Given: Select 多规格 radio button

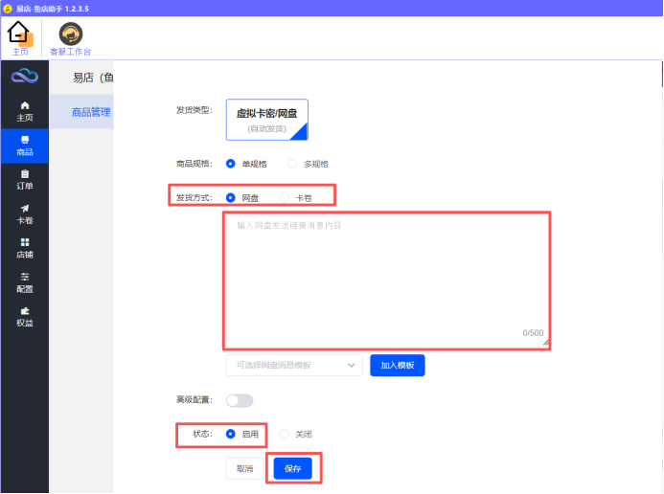Looking at the screenshot, I should pos(292,164).
